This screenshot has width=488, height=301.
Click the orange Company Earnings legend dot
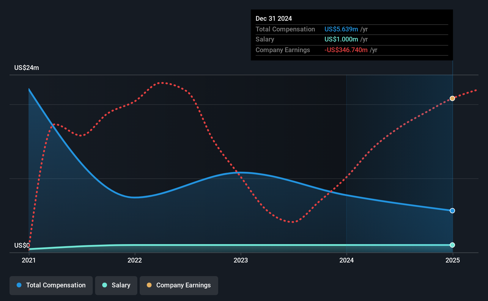149,285
